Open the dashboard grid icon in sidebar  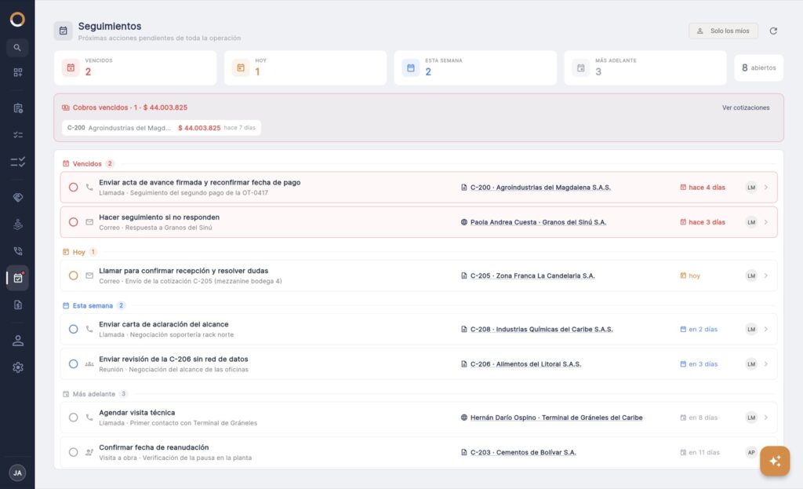[17, 72]
